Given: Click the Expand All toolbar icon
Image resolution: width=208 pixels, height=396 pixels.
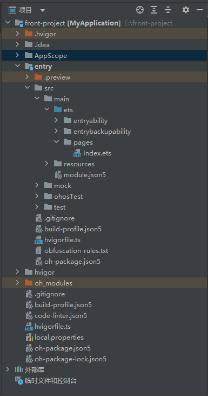Looking at the screenshot, I should (153, 10).
